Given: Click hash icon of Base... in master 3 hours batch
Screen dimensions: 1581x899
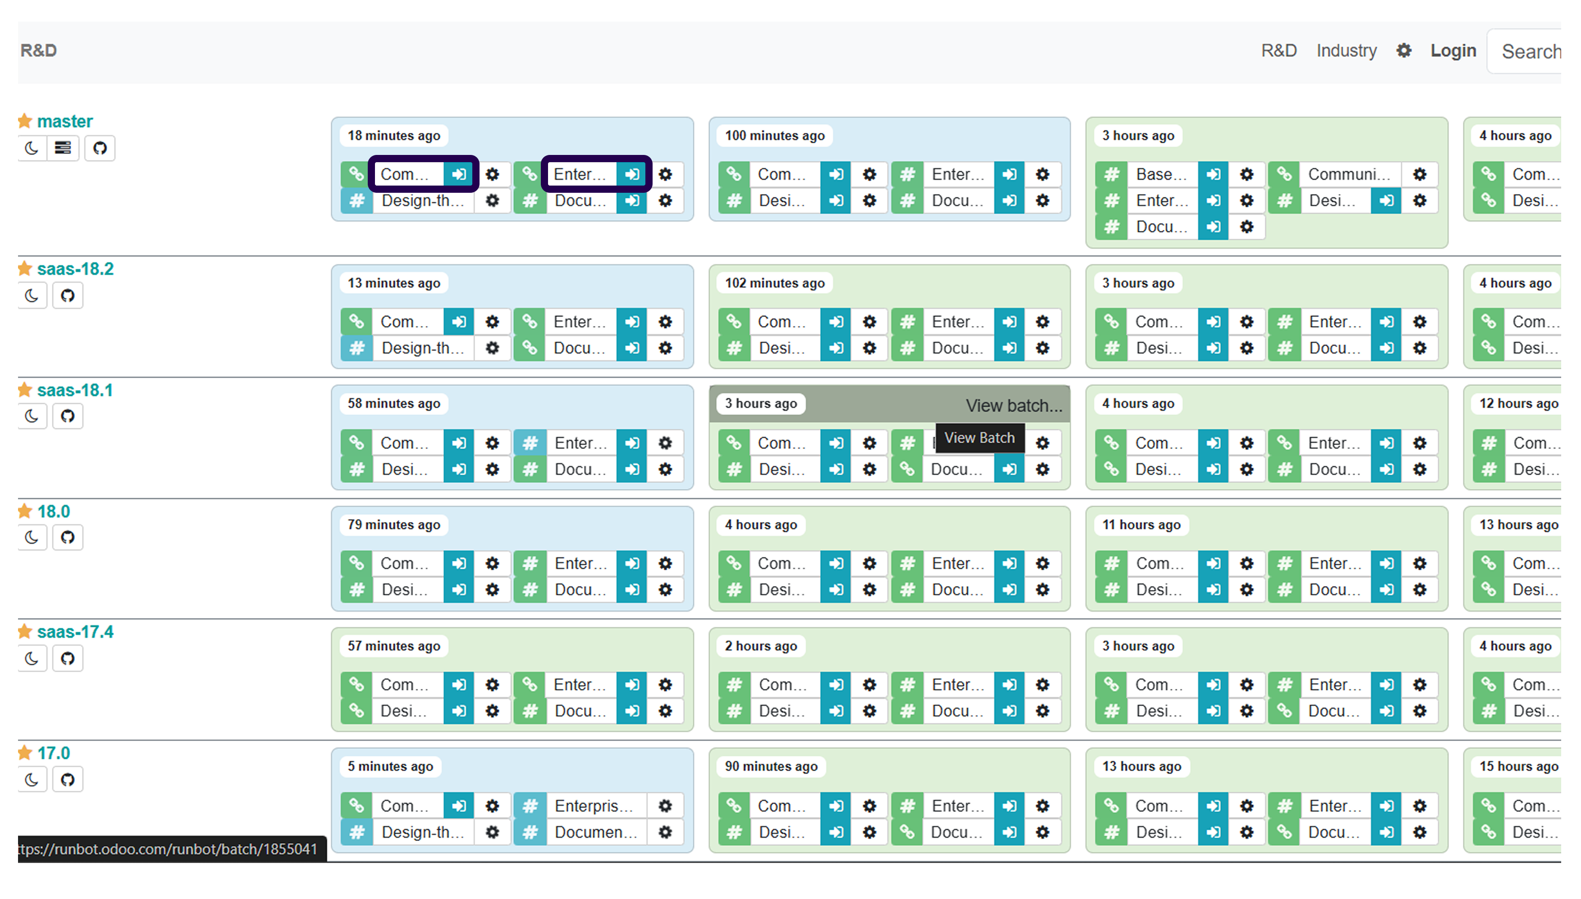Looking at the screenshot, I should coord(1111,174).
